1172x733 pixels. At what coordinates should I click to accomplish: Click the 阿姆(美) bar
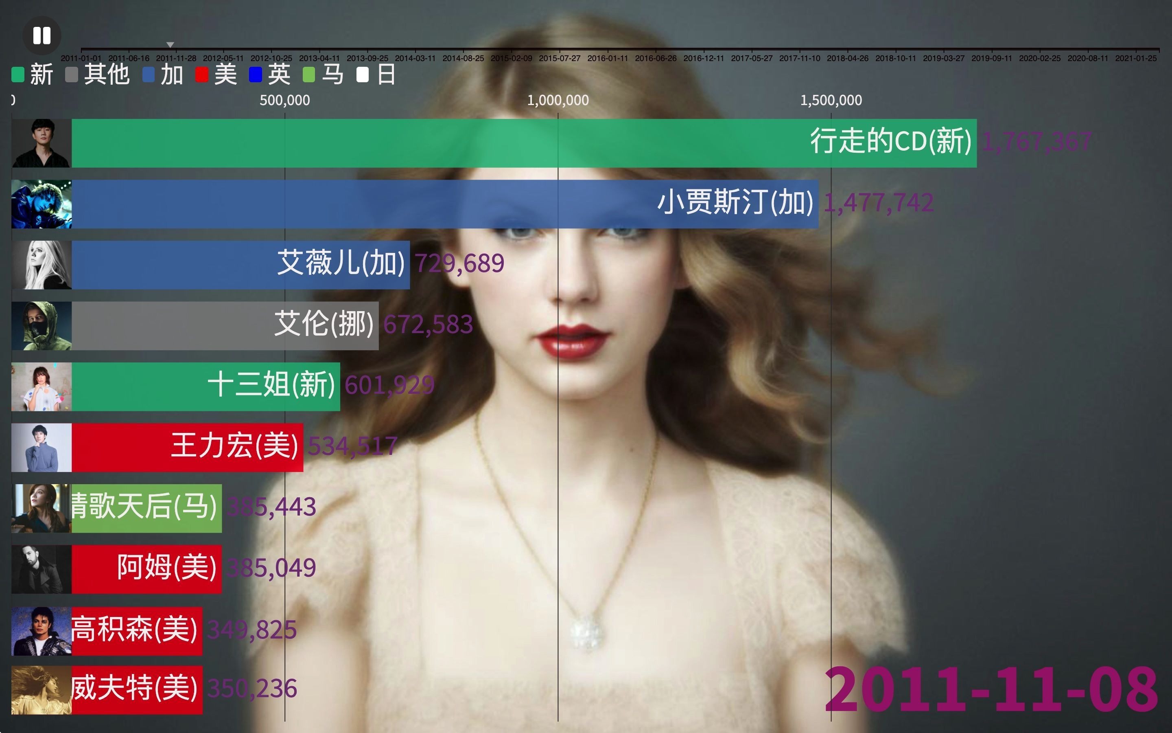tap(147, 569)
